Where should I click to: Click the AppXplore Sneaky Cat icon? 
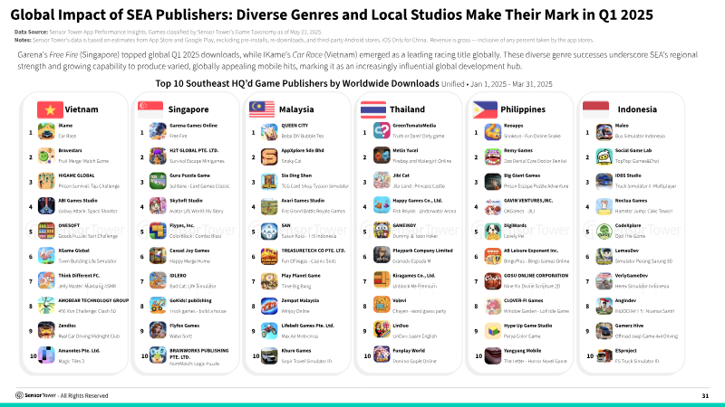point(269,156)
